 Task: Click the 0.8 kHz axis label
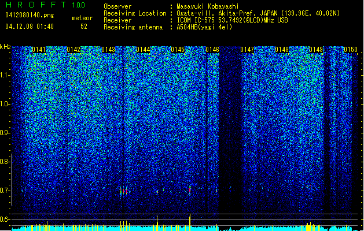[x=5, y=162]
